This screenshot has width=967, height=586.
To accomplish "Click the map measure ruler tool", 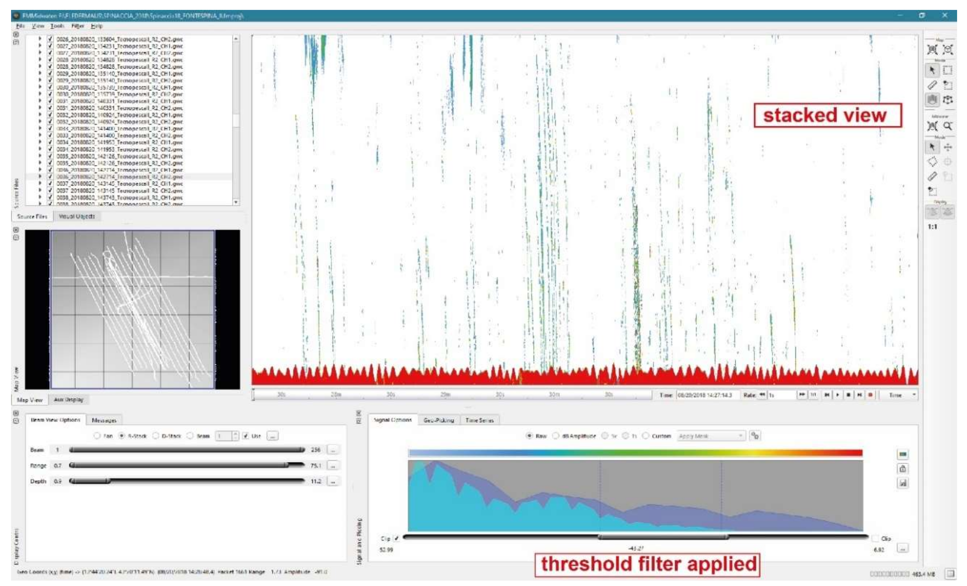I will pyautogui.click(x=932, y=85).
